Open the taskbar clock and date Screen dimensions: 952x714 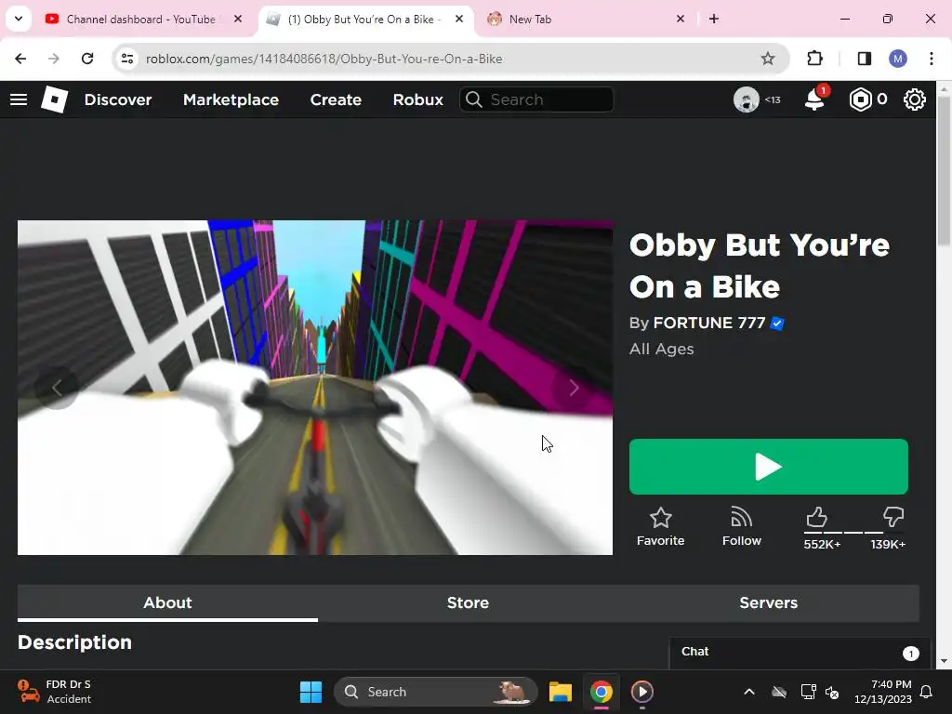pyautogui.click(x=883, y=692)
